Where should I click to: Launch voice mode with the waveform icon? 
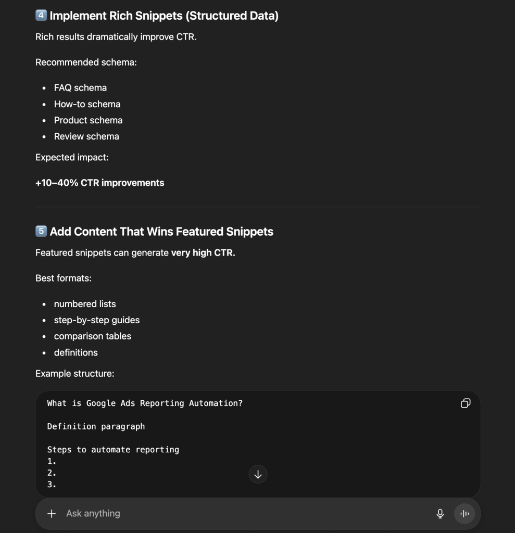click(464, 514)
